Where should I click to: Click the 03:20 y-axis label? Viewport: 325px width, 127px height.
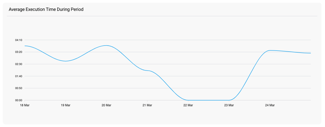point(19,52)
